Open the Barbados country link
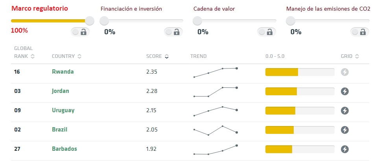The image size is (381, 163). [x=64, y=148]
